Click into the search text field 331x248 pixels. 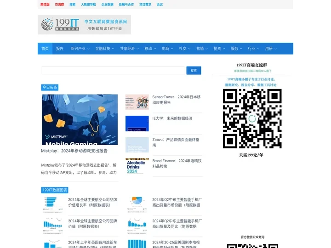click(114, 70)
